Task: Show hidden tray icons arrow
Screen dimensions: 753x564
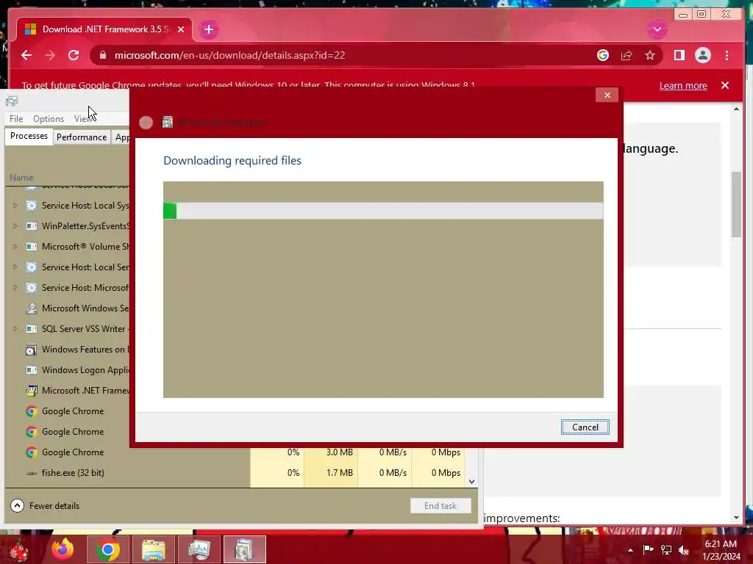Action: (630, 550)
